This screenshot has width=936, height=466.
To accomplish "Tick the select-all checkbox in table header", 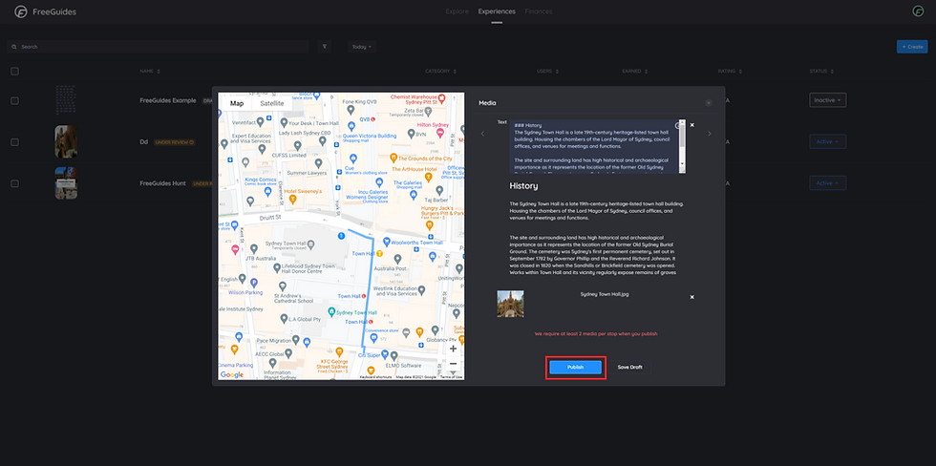I will 15,71.
